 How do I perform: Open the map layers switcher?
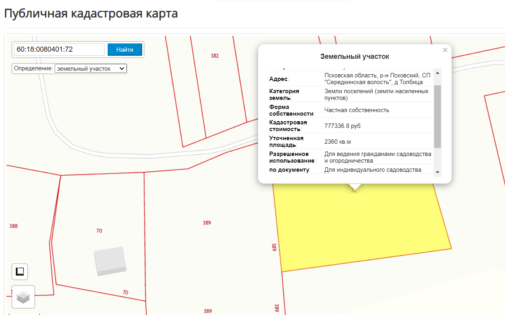(x=23, y=297)
